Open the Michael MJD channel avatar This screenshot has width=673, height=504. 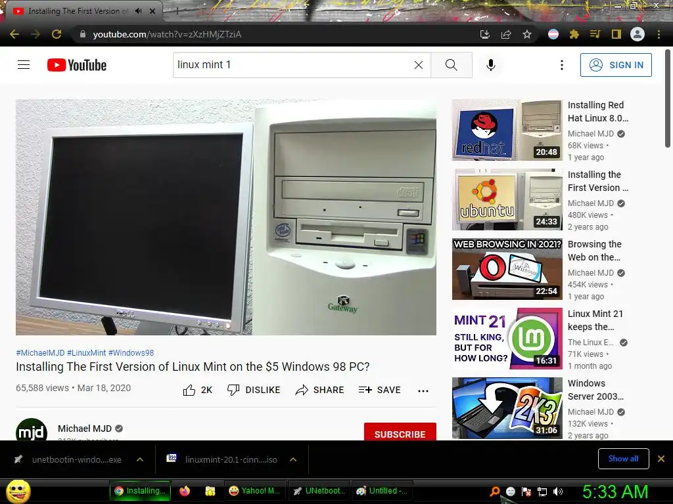(x=32, y=429)
